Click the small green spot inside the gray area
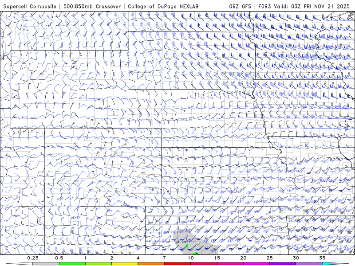This screenshot has height=266, width=355. pos(187,246)
